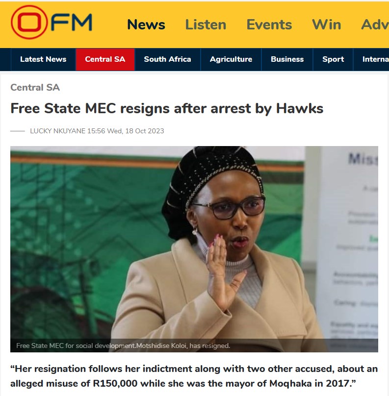Click author name Lucky Nkuyane

[57, 131]
